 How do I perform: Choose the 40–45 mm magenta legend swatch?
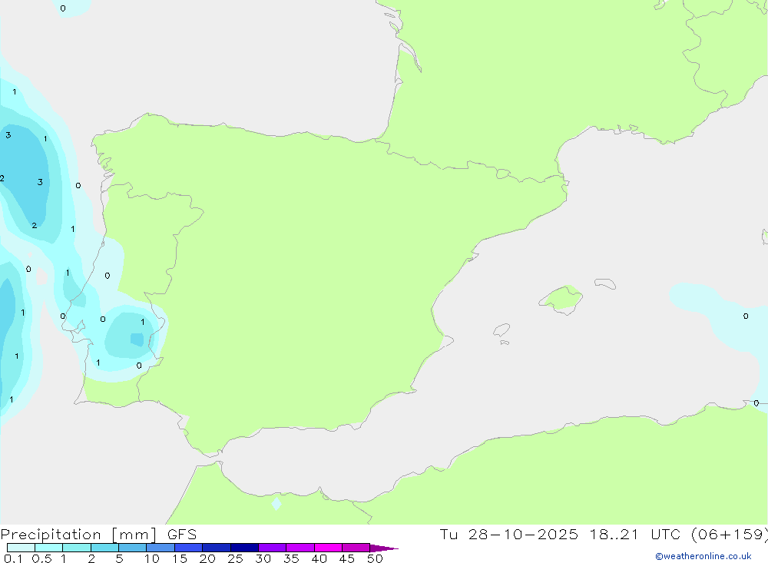click(x=328, y=548)
